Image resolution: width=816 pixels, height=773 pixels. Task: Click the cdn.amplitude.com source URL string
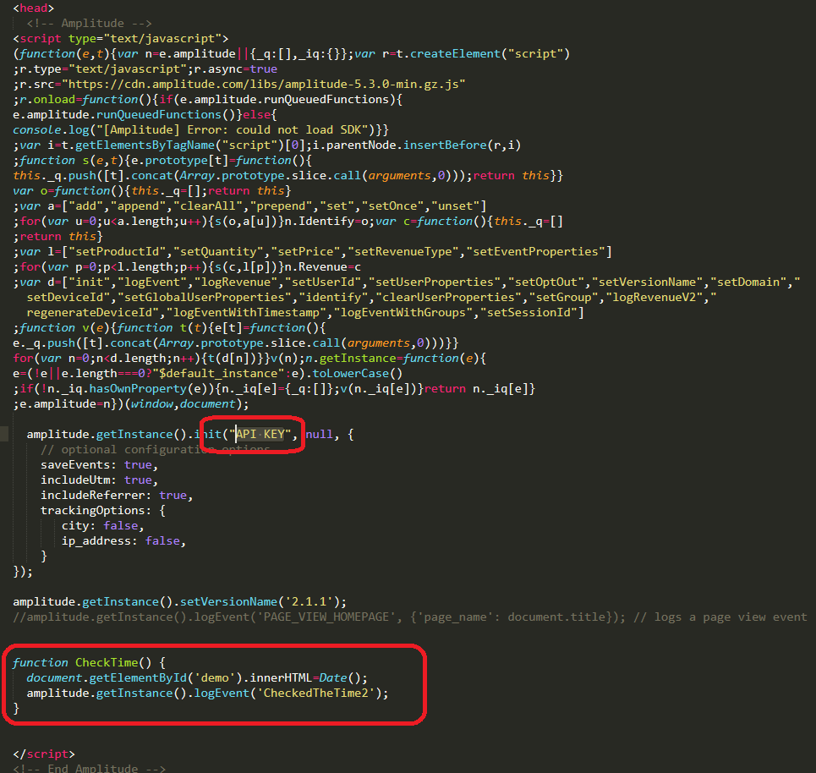(263, 84)
